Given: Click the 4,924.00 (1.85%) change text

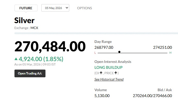Looking at the screenshot, I should coord(41,59).
